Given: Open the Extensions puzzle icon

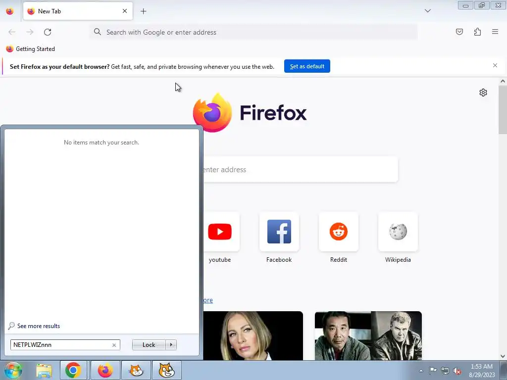Looking at the screenshot, I should coord(477,32).
